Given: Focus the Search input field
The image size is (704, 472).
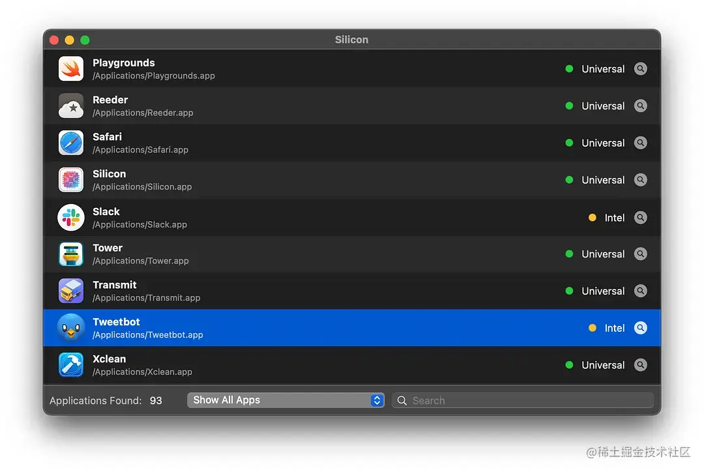Looking at the screenshot, I should [523, 400].
